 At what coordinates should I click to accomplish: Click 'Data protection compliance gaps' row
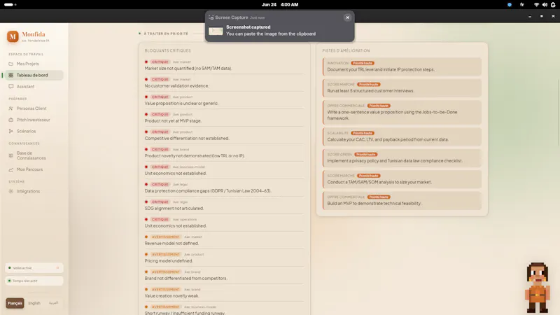[224, 188]
